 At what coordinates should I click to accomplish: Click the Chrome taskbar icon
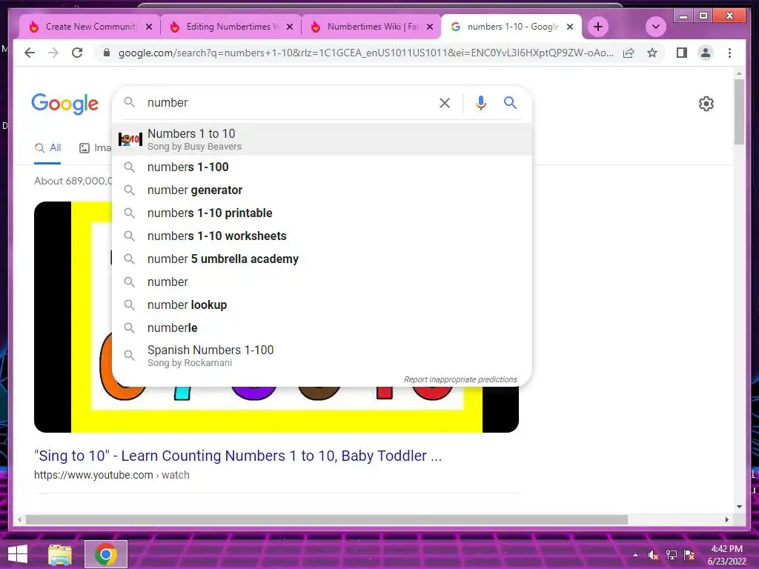[x=105, y=554]
